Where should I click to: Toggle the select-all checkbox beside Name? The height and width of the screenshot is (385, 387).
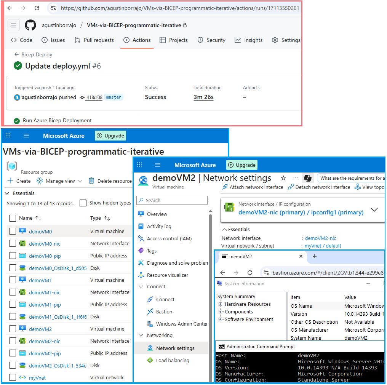pyautogui.click(x=12, y=218)
